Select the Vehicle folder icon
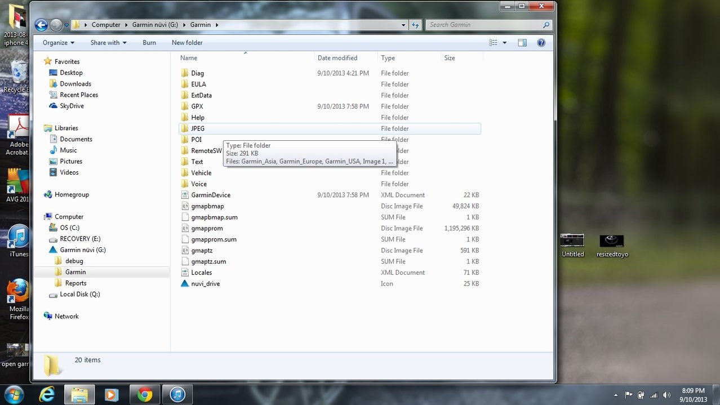The height and width of the screenshot is (405, 720). pos(185,173)
